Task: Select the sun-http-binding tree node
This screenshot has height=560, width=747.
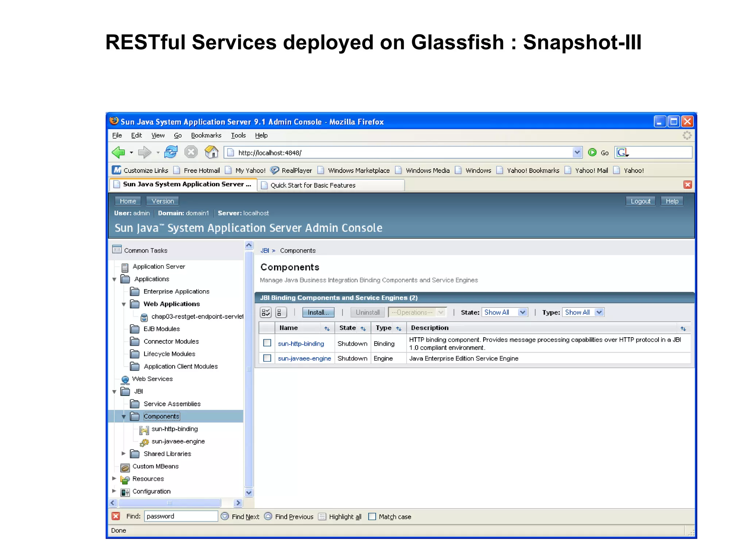Action: pos(174,429)
